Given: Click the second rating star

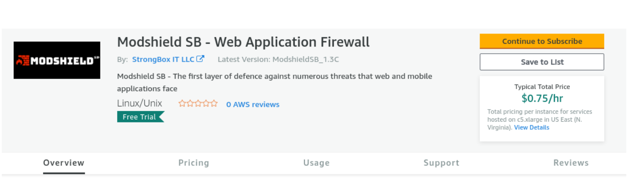Looking at the screenshot, I should pos(190,104).
